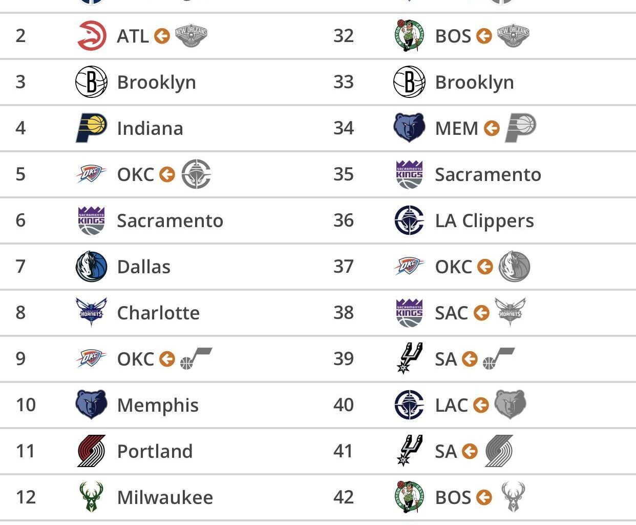Viewport: 636px width, 525px height.
Task: Click the gray Pelicans logo beside ATL
Action: point(191,36)
